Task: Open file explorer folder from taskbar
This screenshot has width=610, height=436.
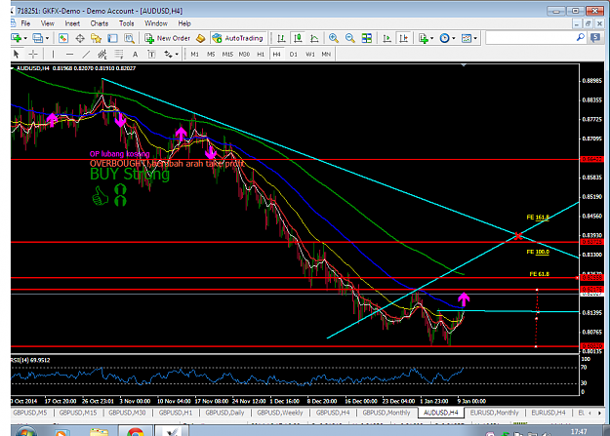Action: 99,432
